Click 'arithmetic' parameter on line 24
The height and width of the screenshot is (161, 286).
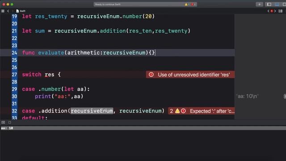click(84, 53)
